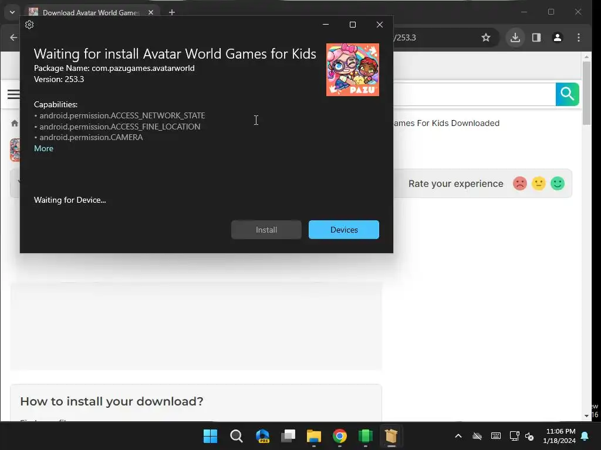
Task: Rate experience with neutral yellow face
Action: coord(539,183)
